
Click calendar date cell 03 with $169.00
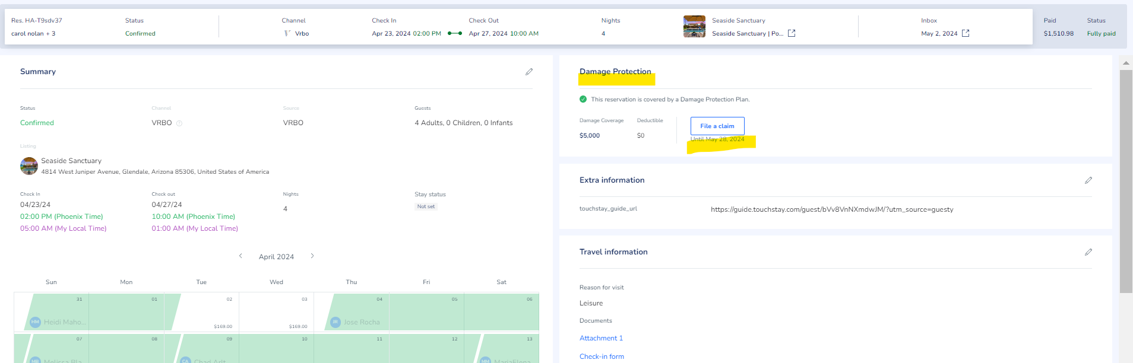(x=276, y=311)
